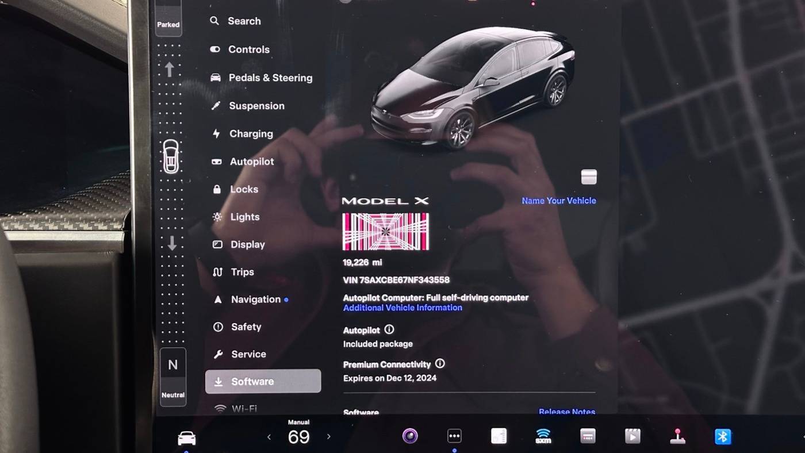Screen dimensions: 805x453
Task: Open the Service menu wrench item
Action: click(x=240, y=354)
